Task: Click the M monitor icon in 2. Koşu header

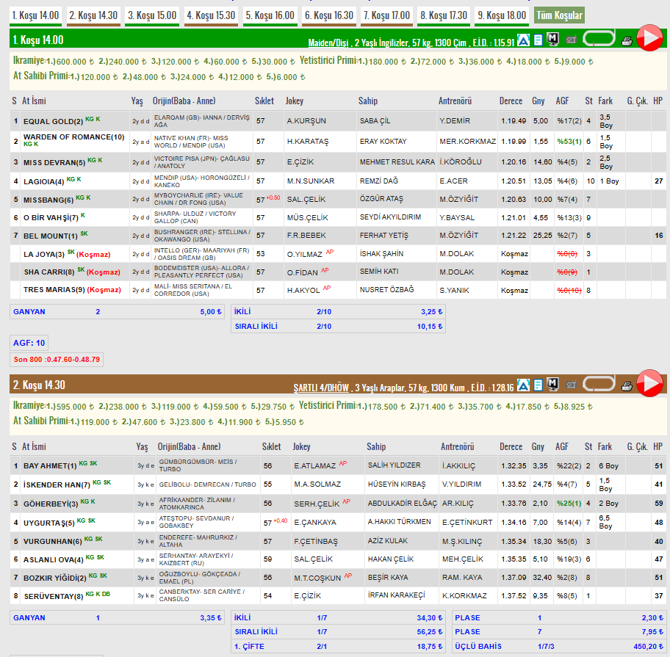Action: tap(552, 385)
